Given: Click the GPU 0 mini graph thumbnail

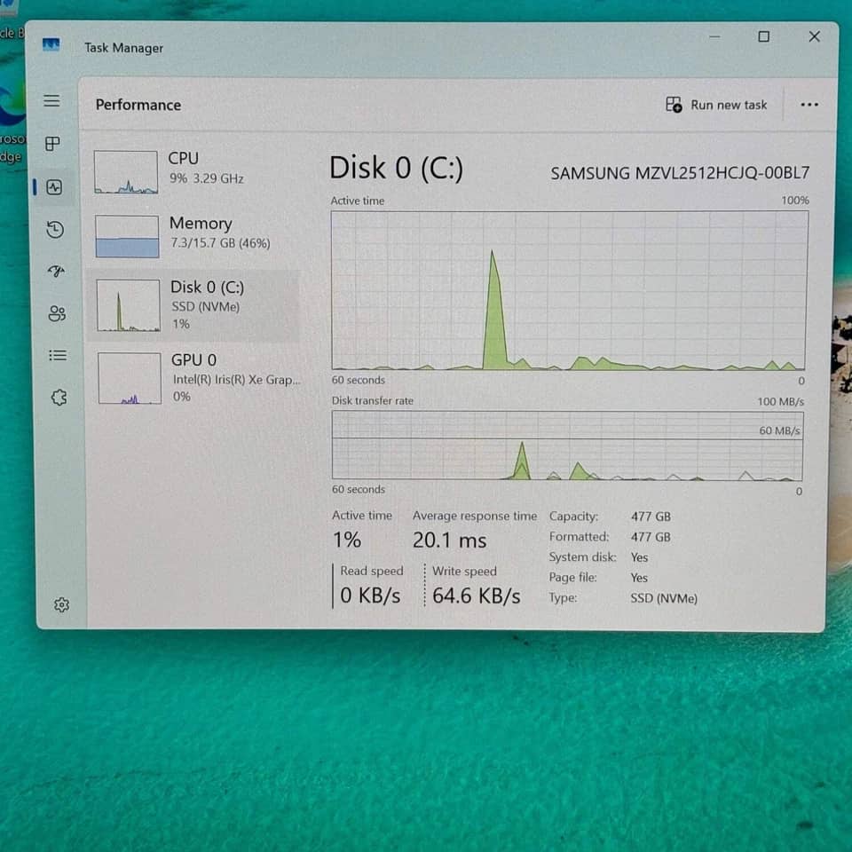Looking at the screenshot, I should (130, 378).
